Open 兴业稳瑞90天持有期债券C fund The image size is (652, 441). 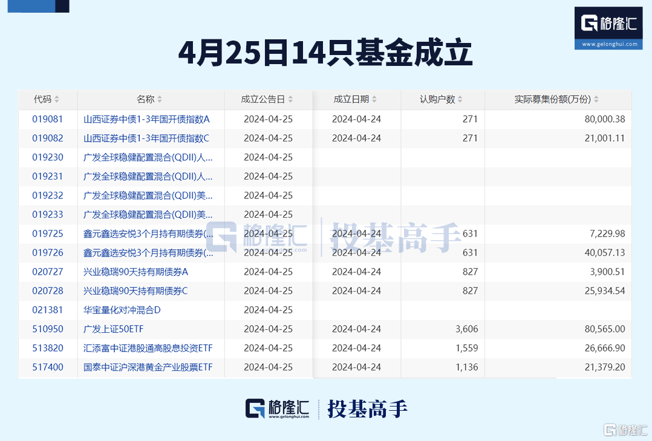[135, 291]
